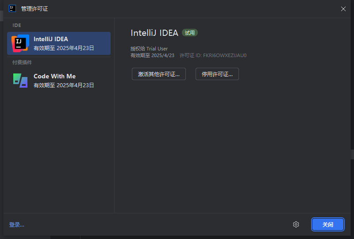
Task: Click the large IntelliJ IDEA heading
Action: [154, 33]
